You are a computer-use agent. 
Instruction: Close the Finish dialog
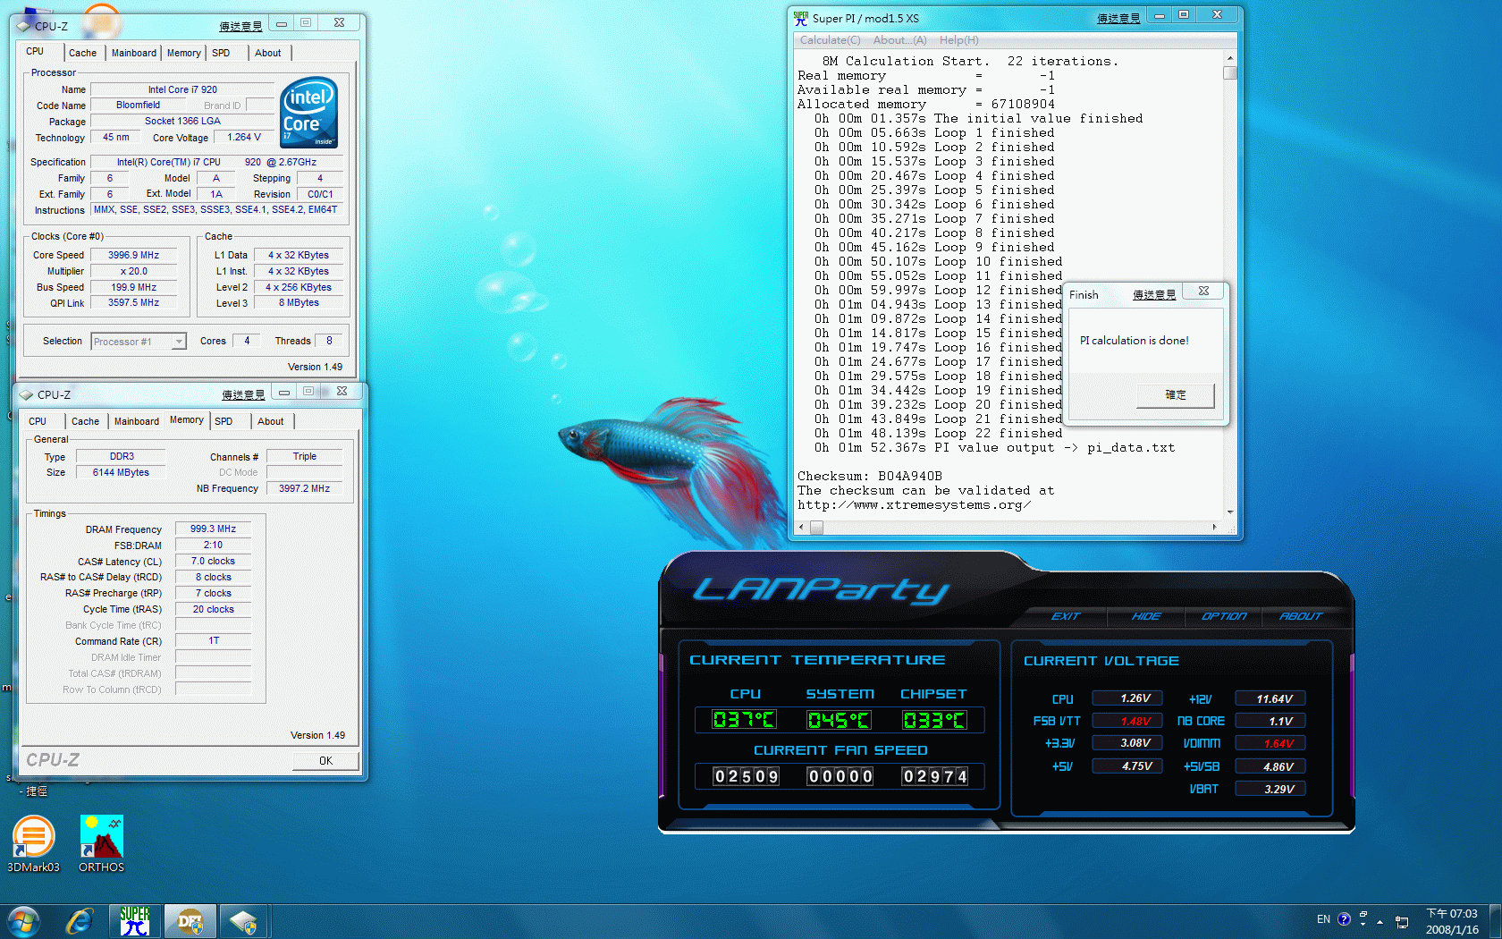click(x=1203, y=292)
